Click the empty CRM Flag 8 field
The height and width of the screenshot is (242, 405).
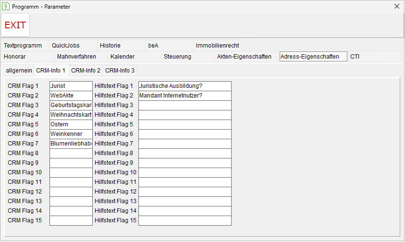(x=71, y=153)
